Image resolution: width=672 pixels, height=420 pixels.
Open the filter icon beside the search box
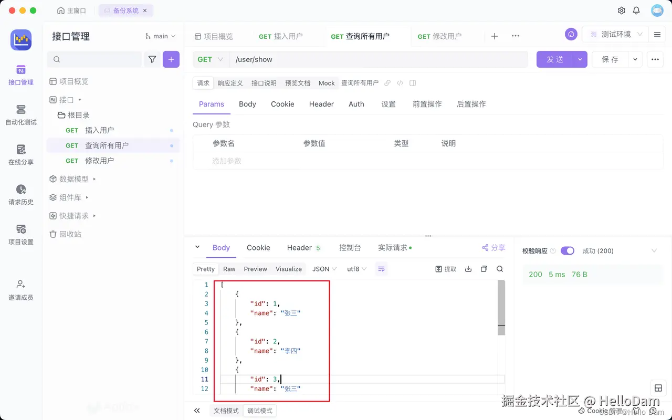coord(152,59)
